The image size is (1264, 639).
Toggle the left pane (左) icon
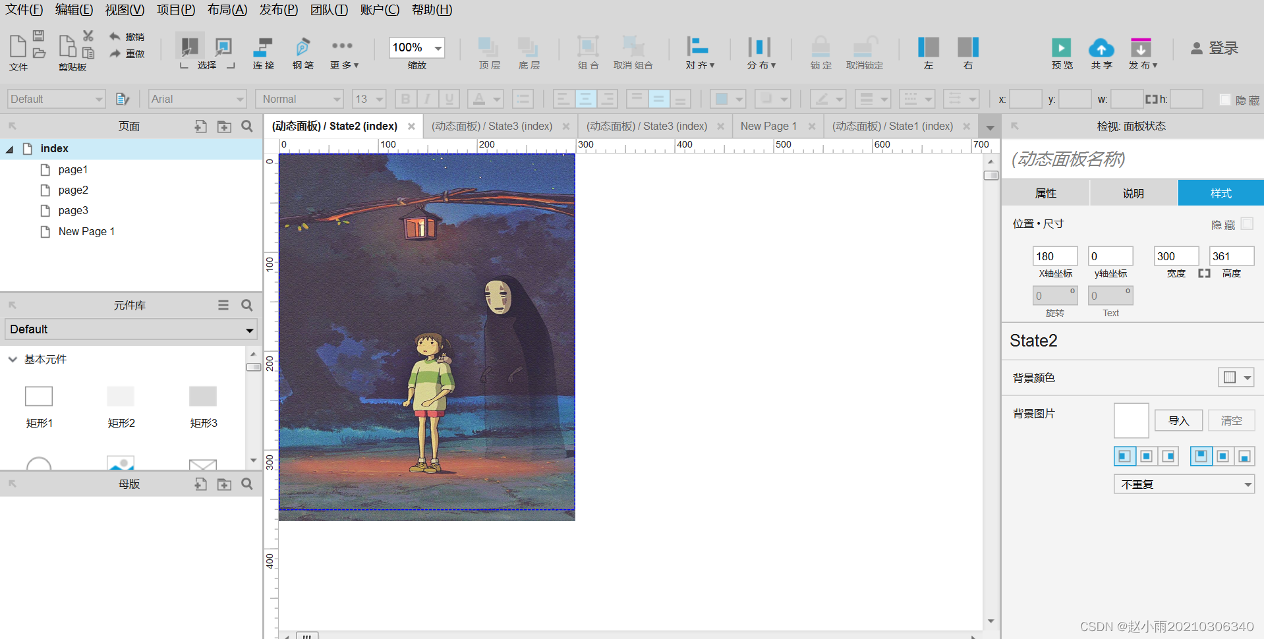928,47
